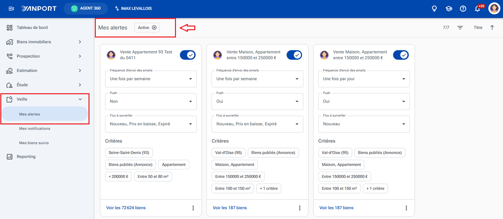Collapse the Veille submenu chevron

pos(80,99)
